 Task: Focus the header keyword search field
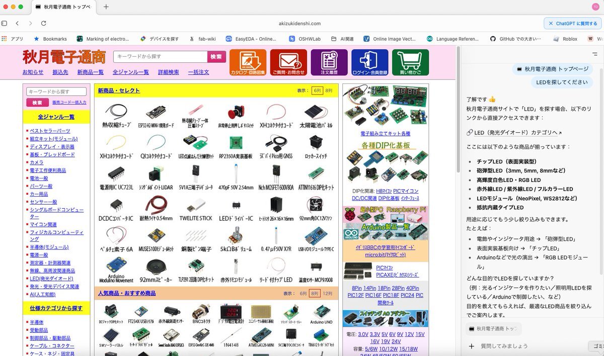(x=160, y=57)
